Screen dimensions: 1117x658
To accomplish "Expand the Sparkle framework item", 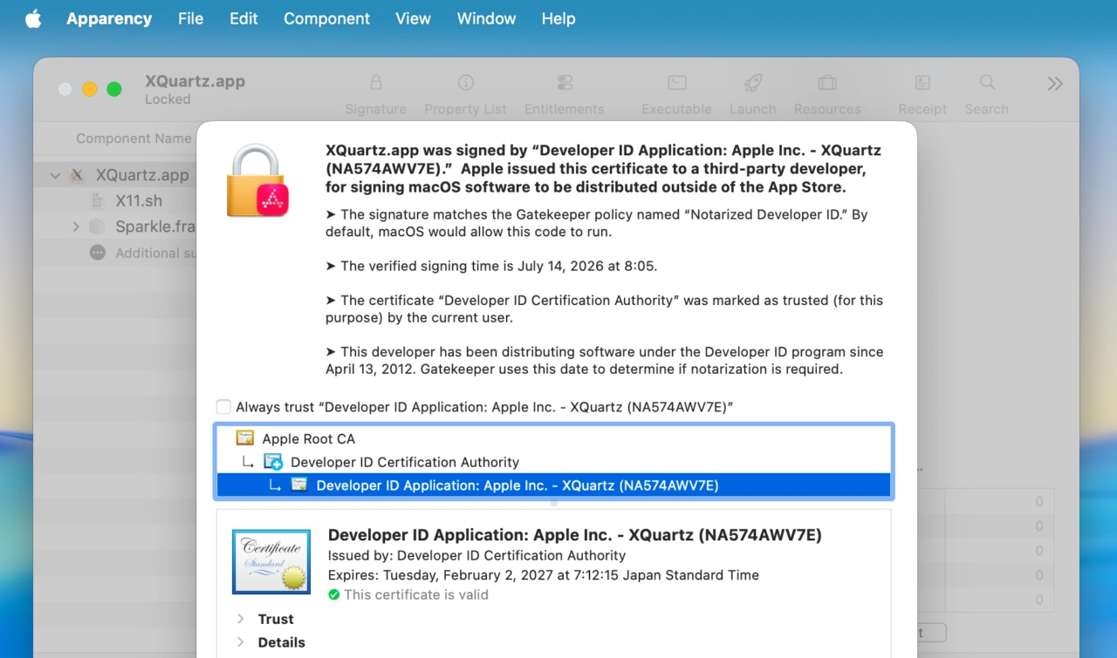I will (x=75, y=227).
